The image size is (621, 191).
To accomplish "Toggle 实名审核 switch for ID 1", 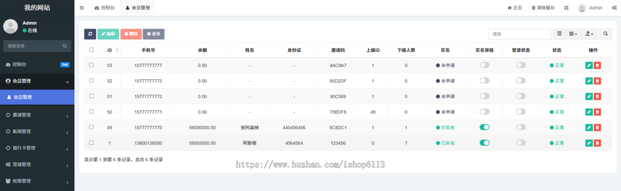I will (x=484, y=143).
